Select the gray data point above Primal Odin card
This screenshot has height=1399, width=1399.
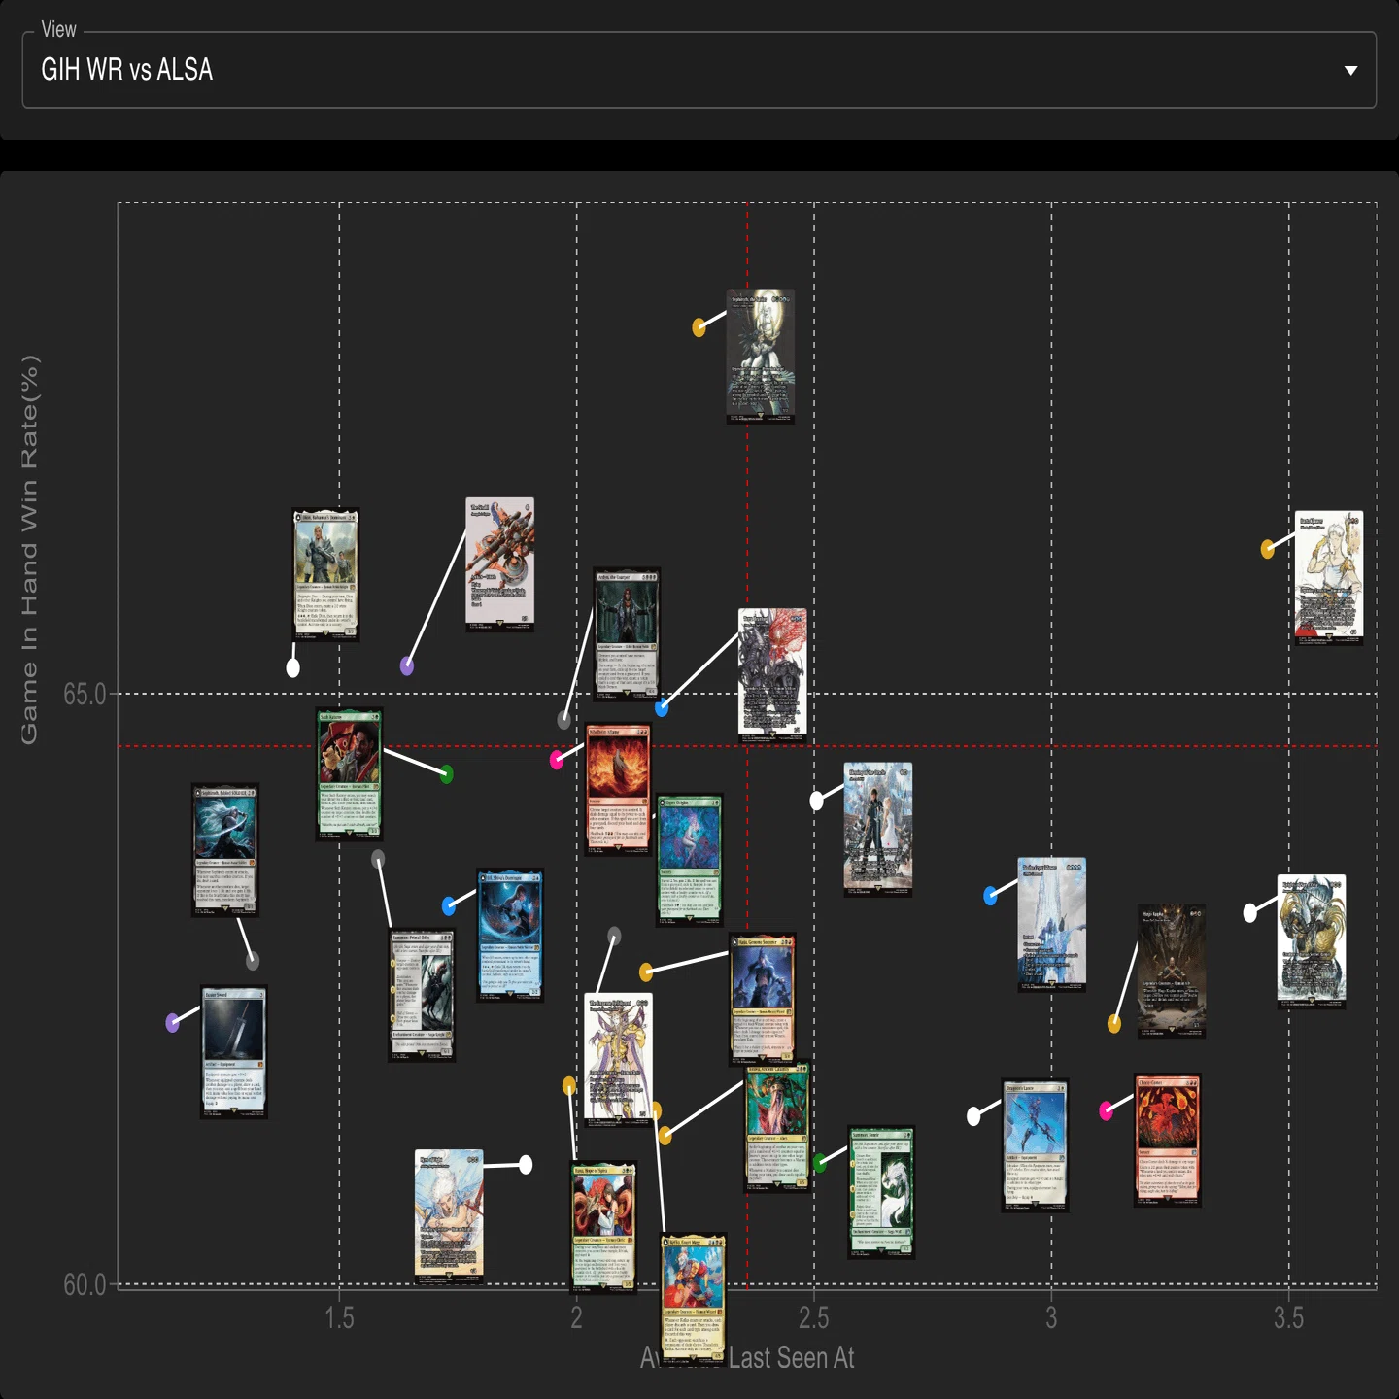tap(378, 859)
